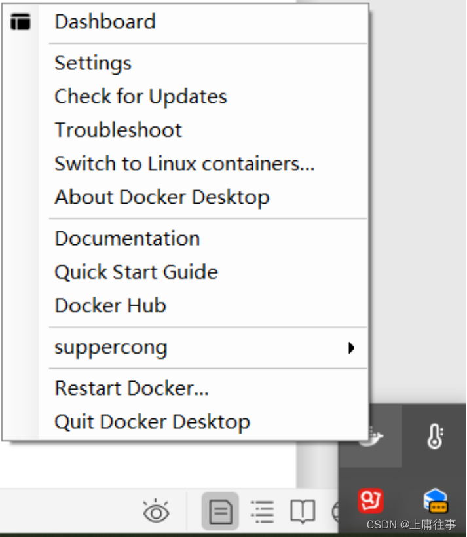The width and height of the screenshot is (467, 537).
Task: Choose Switch to Linux containers...
Action: pyautogui.click(x=185, y=164)
